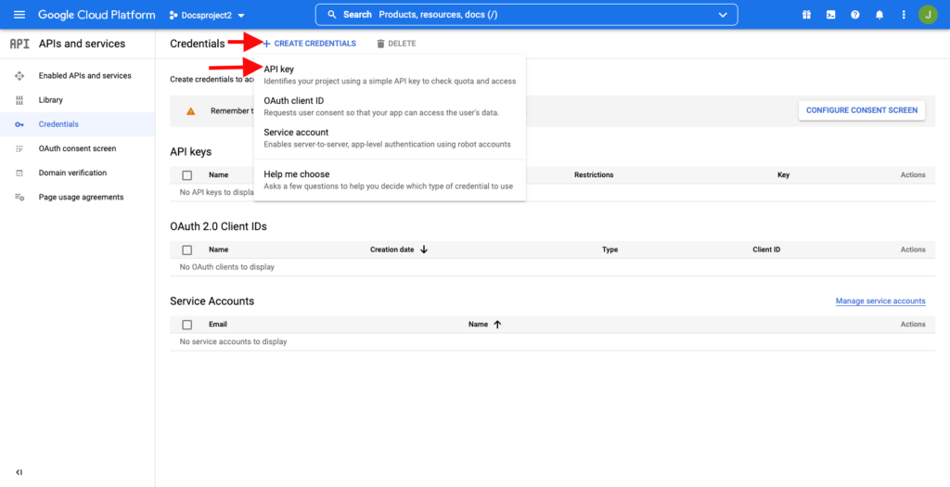
Task: Select API key from the credentials menu
Action: pyautogui.click(x=279, y=70)
